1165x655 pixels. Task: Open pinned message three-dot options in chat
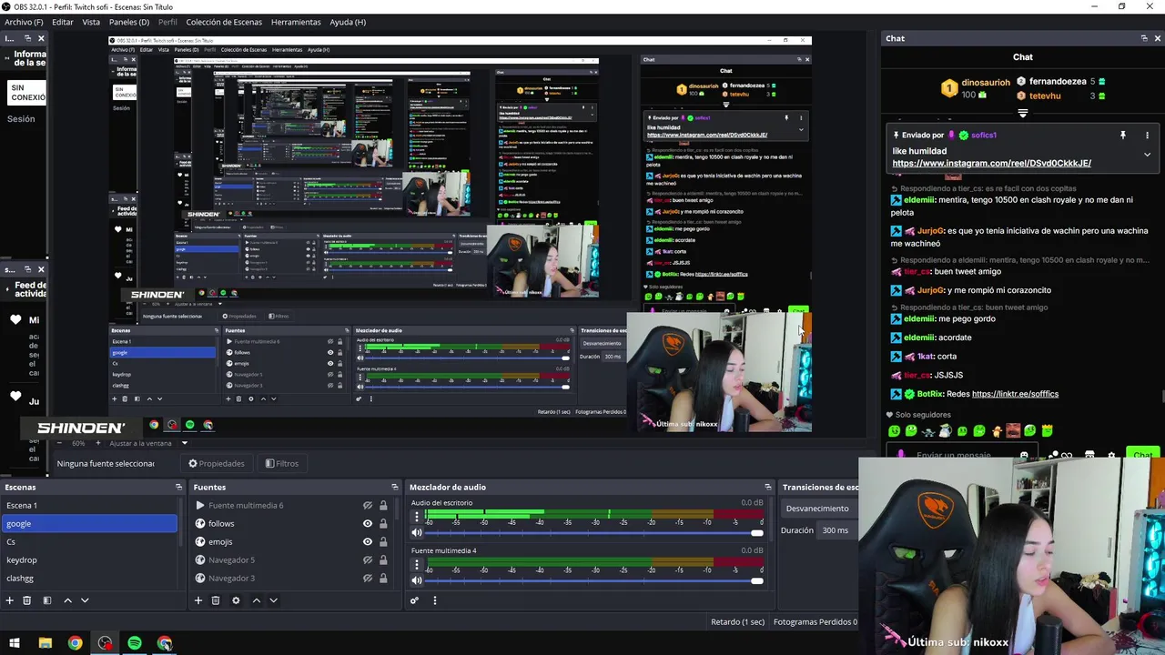pos(1147,135)
